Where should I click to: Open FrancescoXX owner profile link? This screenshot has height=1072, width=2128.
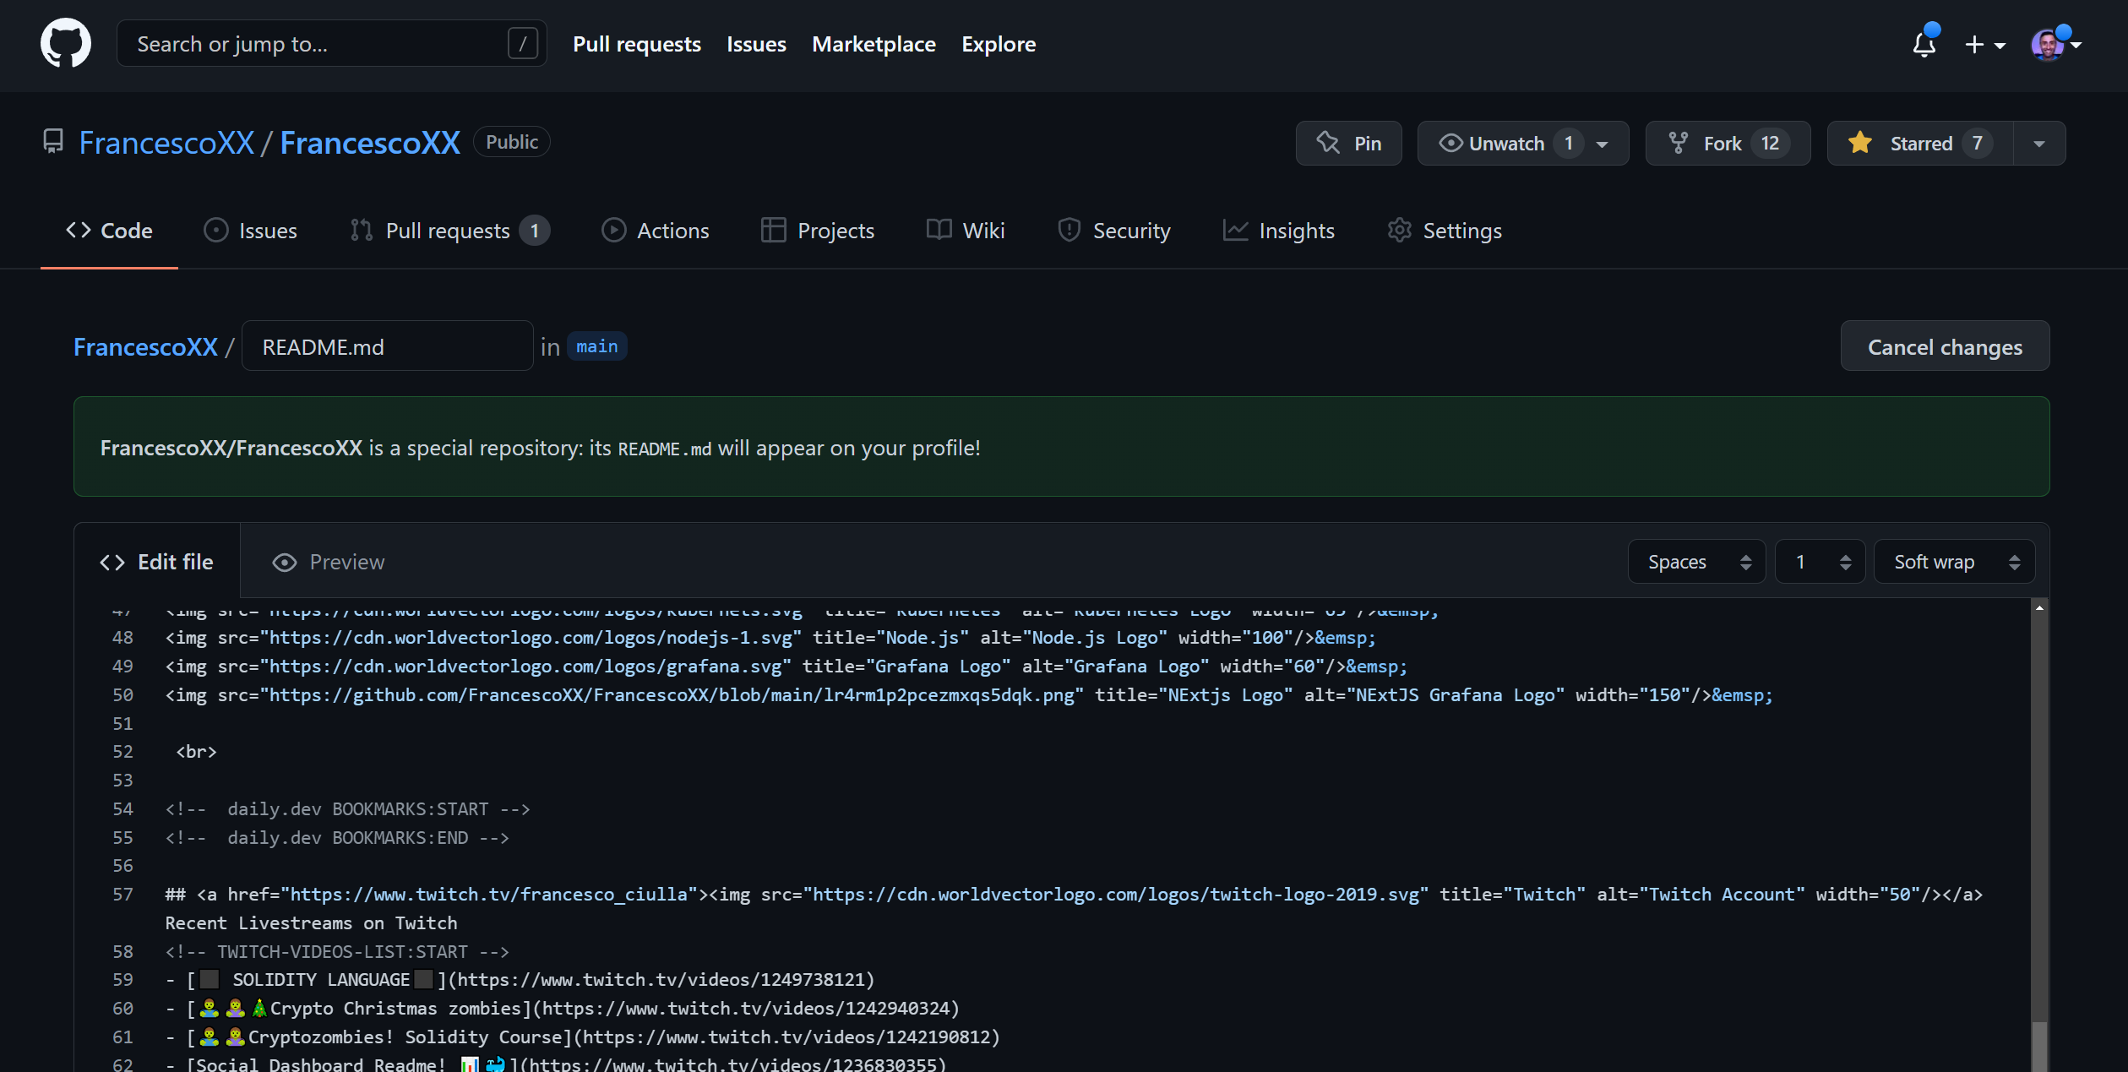[166, 143]
